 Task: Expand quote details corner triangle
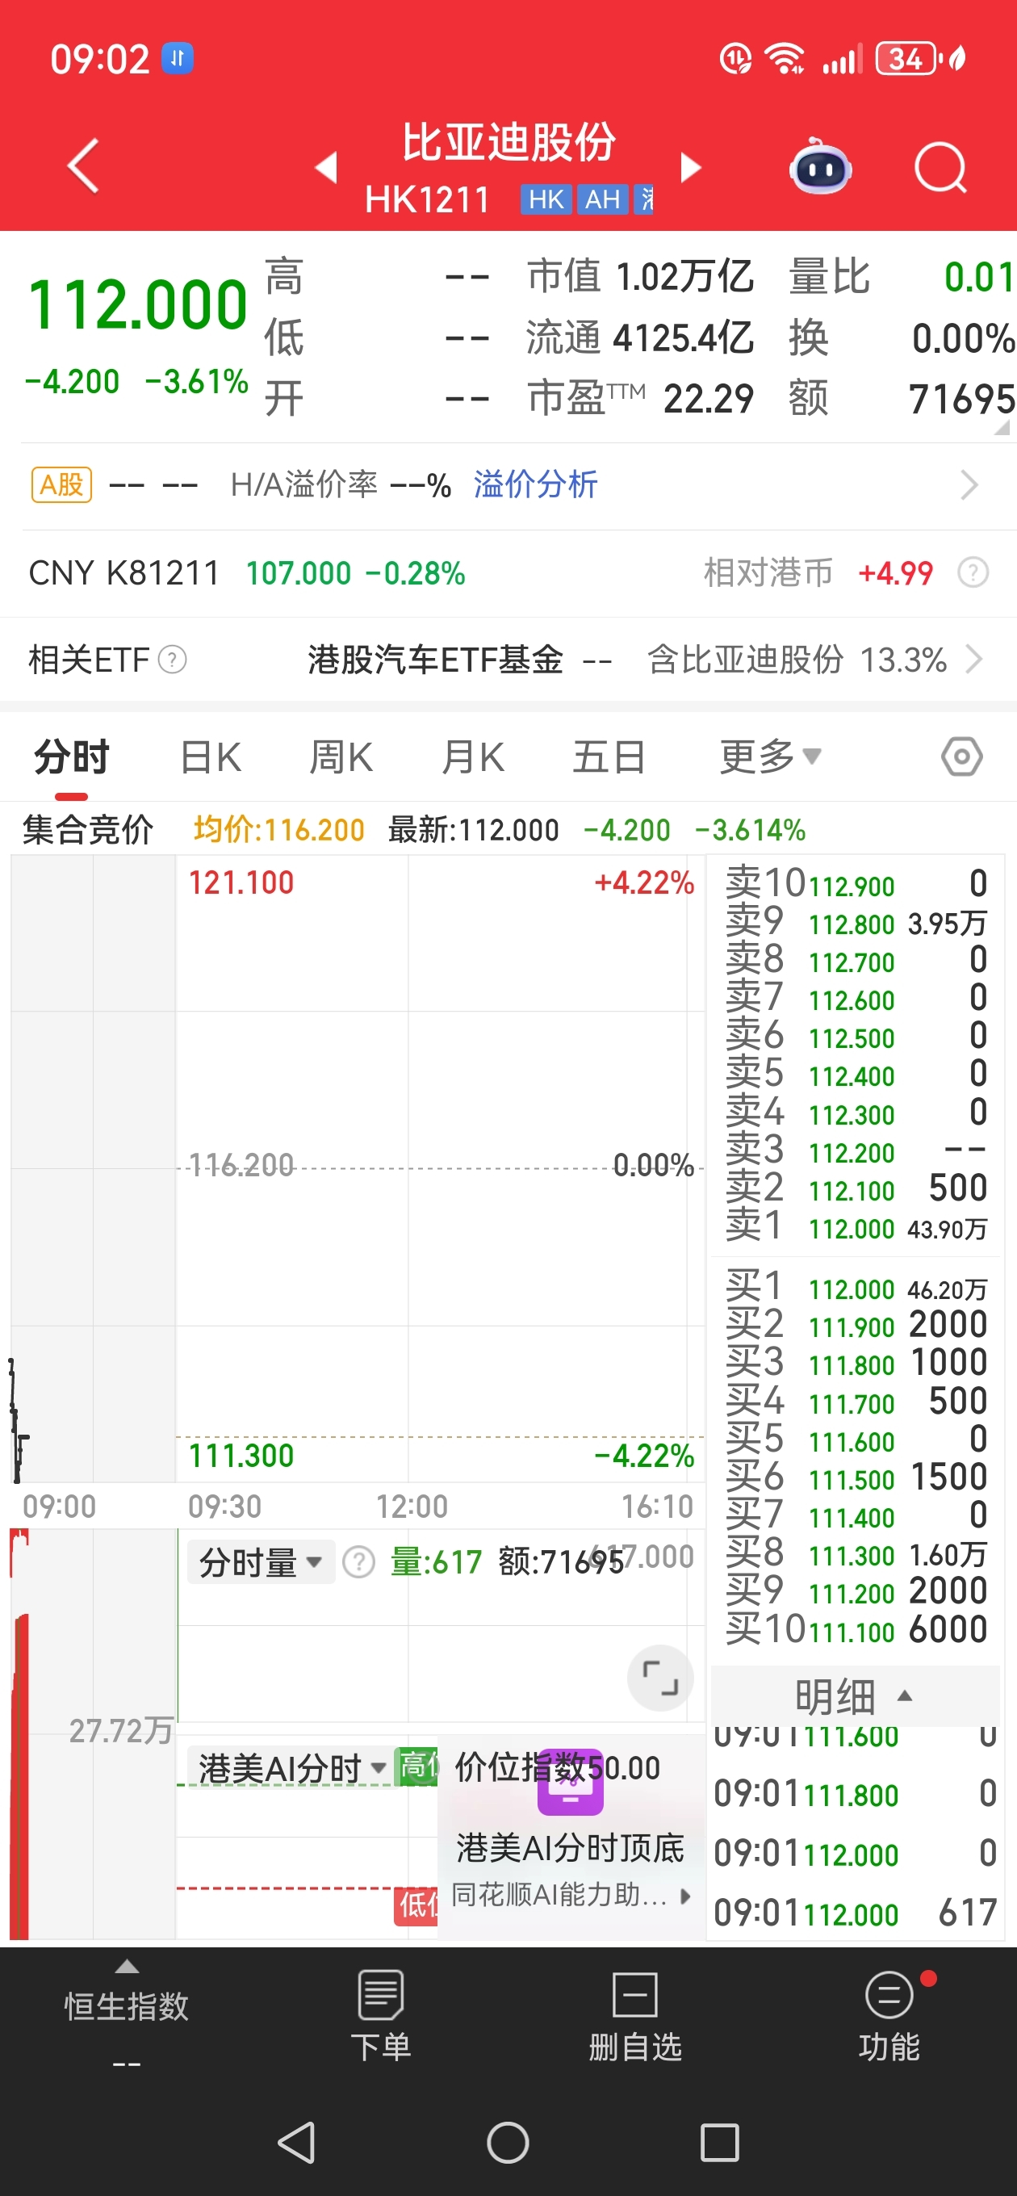pyautogui.click(x=1002, y=427)
